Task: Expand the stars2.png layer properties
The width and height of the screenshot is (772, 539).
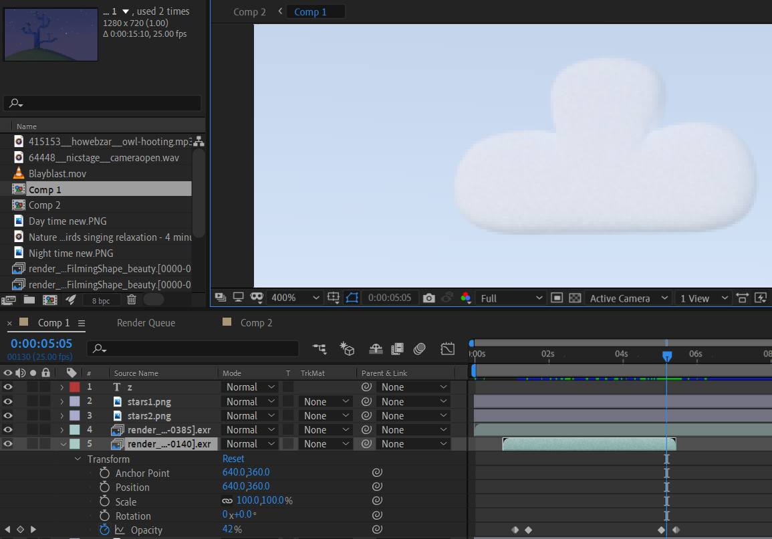Action: 62,416
